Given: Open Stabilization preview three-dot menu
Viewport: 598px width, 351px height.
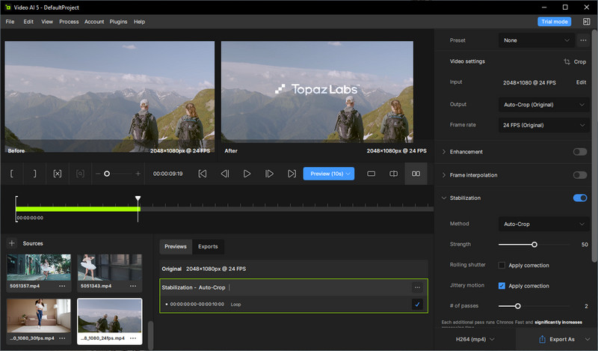Looking at the screenshot, I should (x=417, y=287).
